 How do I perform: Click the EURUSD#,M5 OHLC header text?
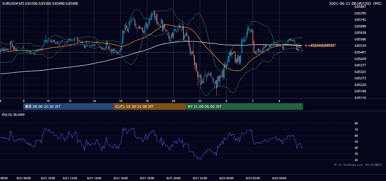point(40,4)
